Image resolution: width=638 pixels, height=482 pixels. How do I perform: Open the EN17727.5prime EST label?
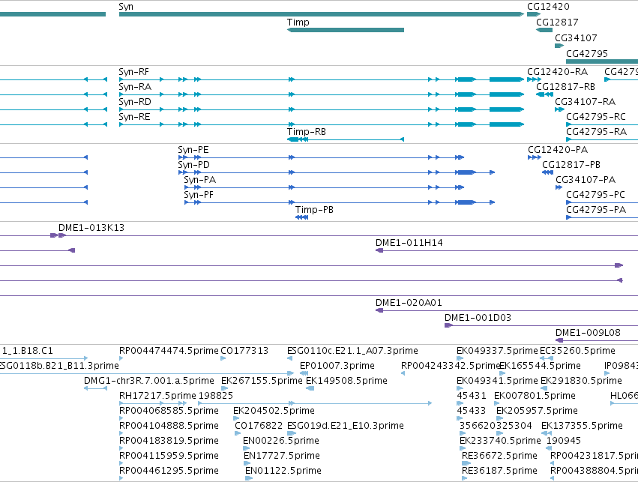point(282,456)
